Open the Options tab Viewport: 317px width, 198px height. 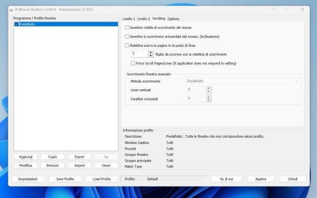(174, 19)
